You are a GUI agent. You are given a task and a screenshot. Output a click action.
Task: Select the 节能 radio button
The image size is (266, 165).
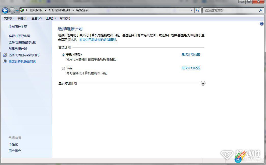(63, 68)
